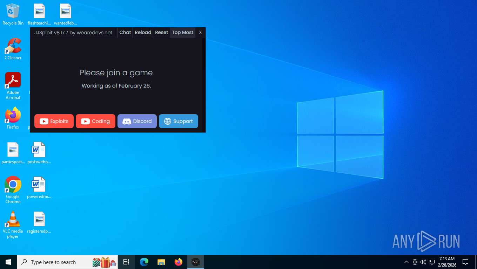Image resolution: width=477 pixels, height=269 pixels.
Task: Click 'Working as of February 26.' text
Action: (x=116, y=86)
